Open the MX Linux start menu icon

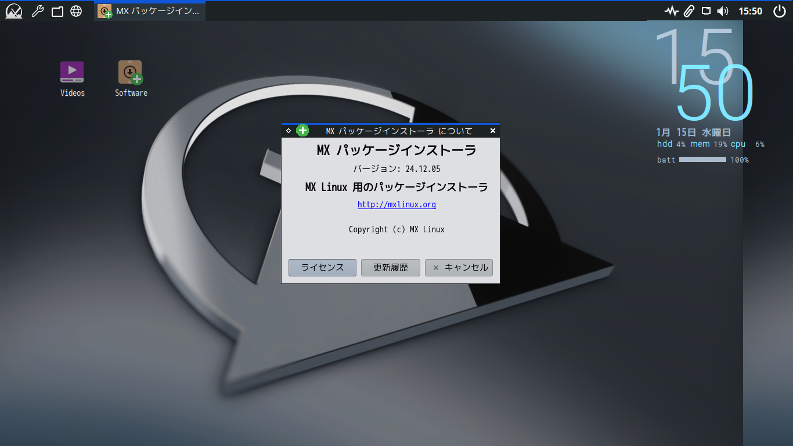tap(13, 11)
